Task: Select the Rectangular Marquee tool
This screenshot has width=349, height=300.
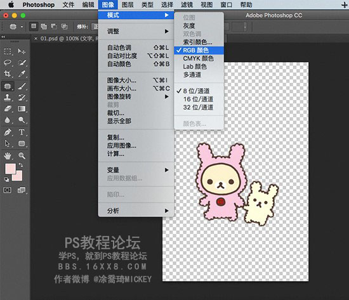Action: pos(8,51)
